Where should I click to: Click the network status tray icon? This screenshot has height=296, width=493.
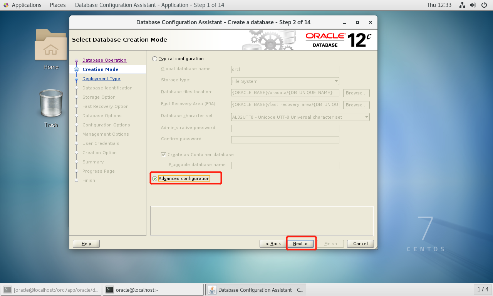(x=463, y=5)
